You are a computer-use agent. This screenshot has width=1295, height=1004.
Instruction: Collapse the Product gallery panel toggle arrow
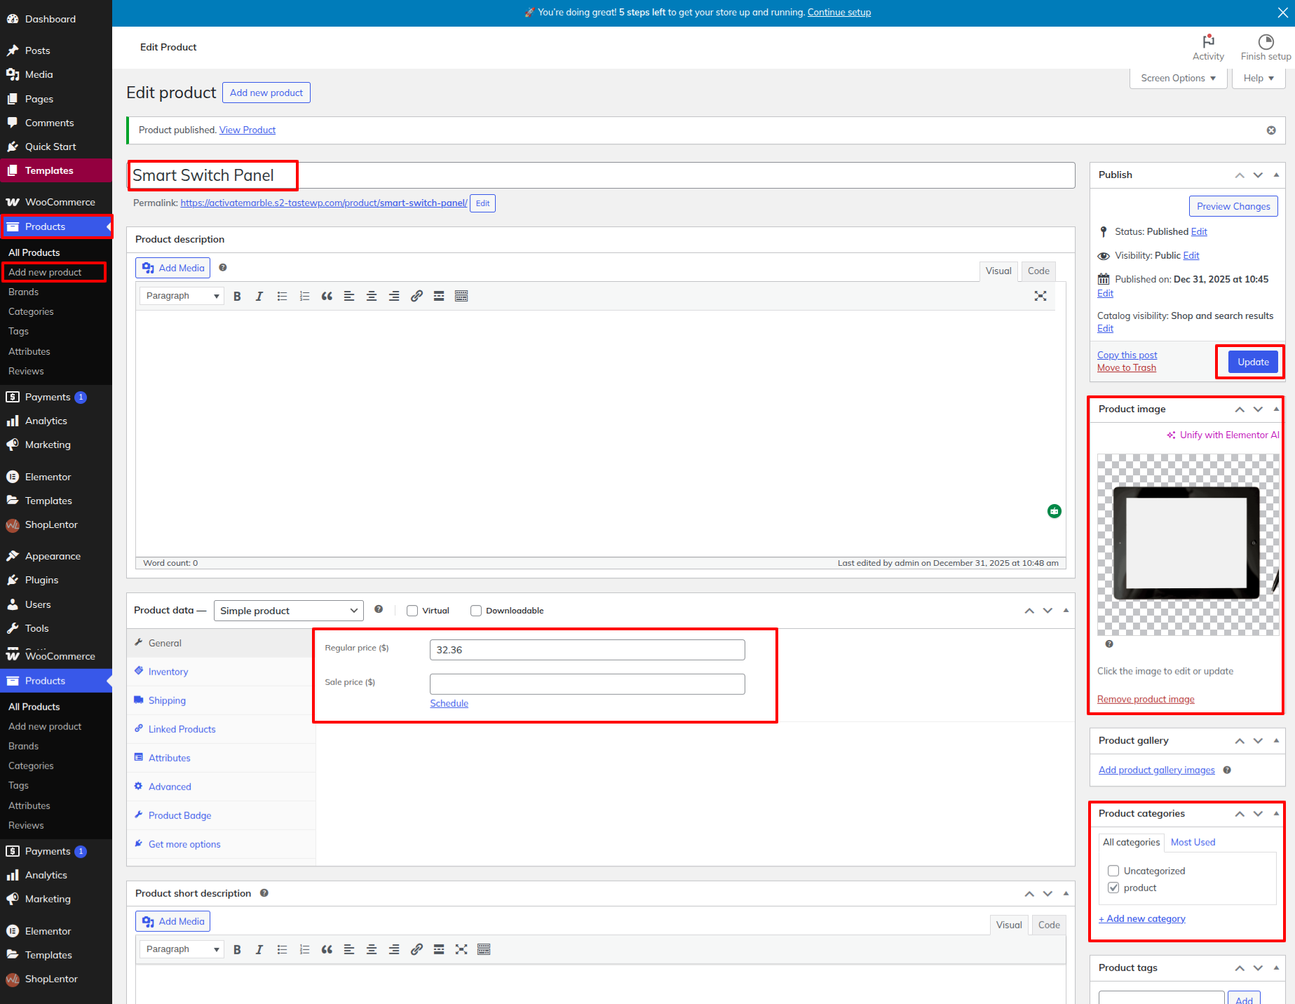(x=1276, y=740)
